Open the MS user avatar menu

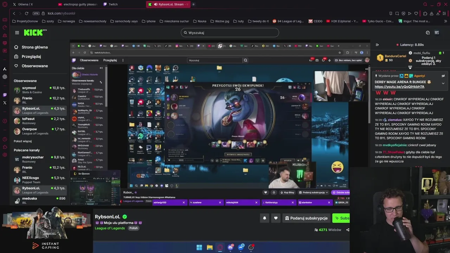437,33
